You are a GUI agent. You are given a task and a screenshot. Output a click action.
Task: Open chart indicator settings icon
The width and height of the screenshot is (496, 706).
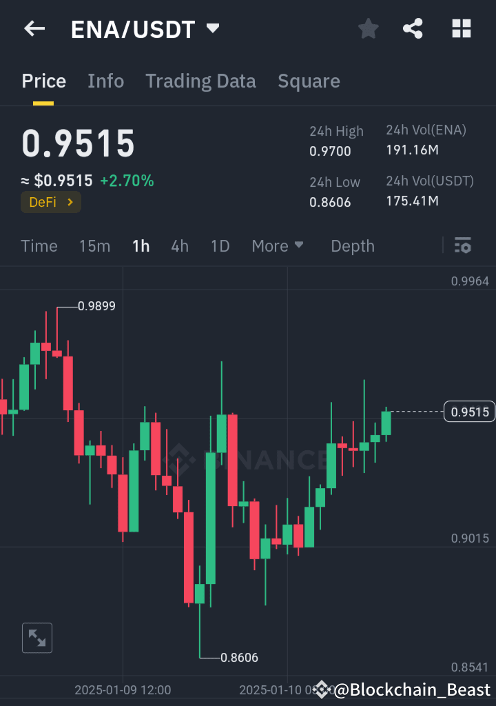462,245
